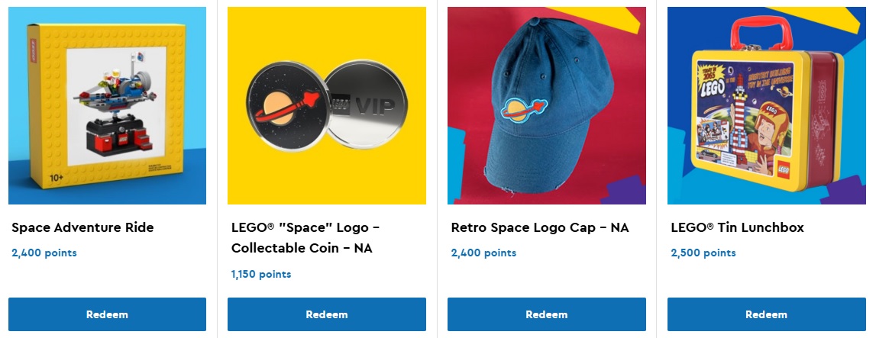This screenshot has height=338, width=876.
Task: Redeem the LEGO Tin Lunchbox reward
Action: click(x=767, y=314)
